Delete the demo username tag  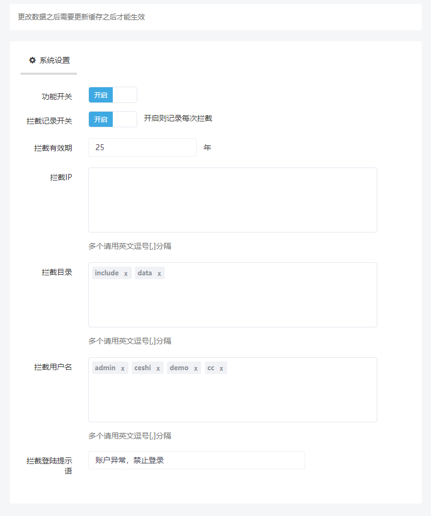(195, 369)
